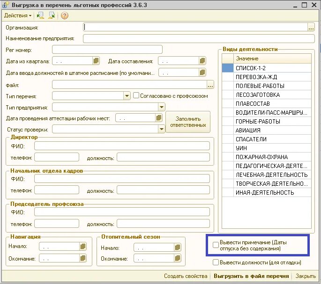Open calendar for Дата проведения аттестации
321x284 pixels.
point(159,118)
